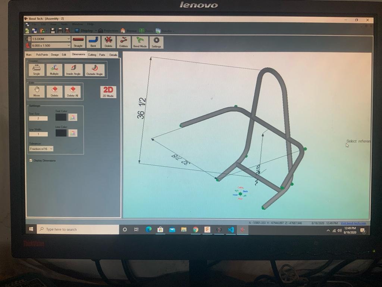Switch to 2D Mode

[108, 92]
